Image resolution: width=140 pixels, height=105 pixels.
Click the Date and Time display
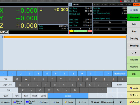click(x=53, y=27)
